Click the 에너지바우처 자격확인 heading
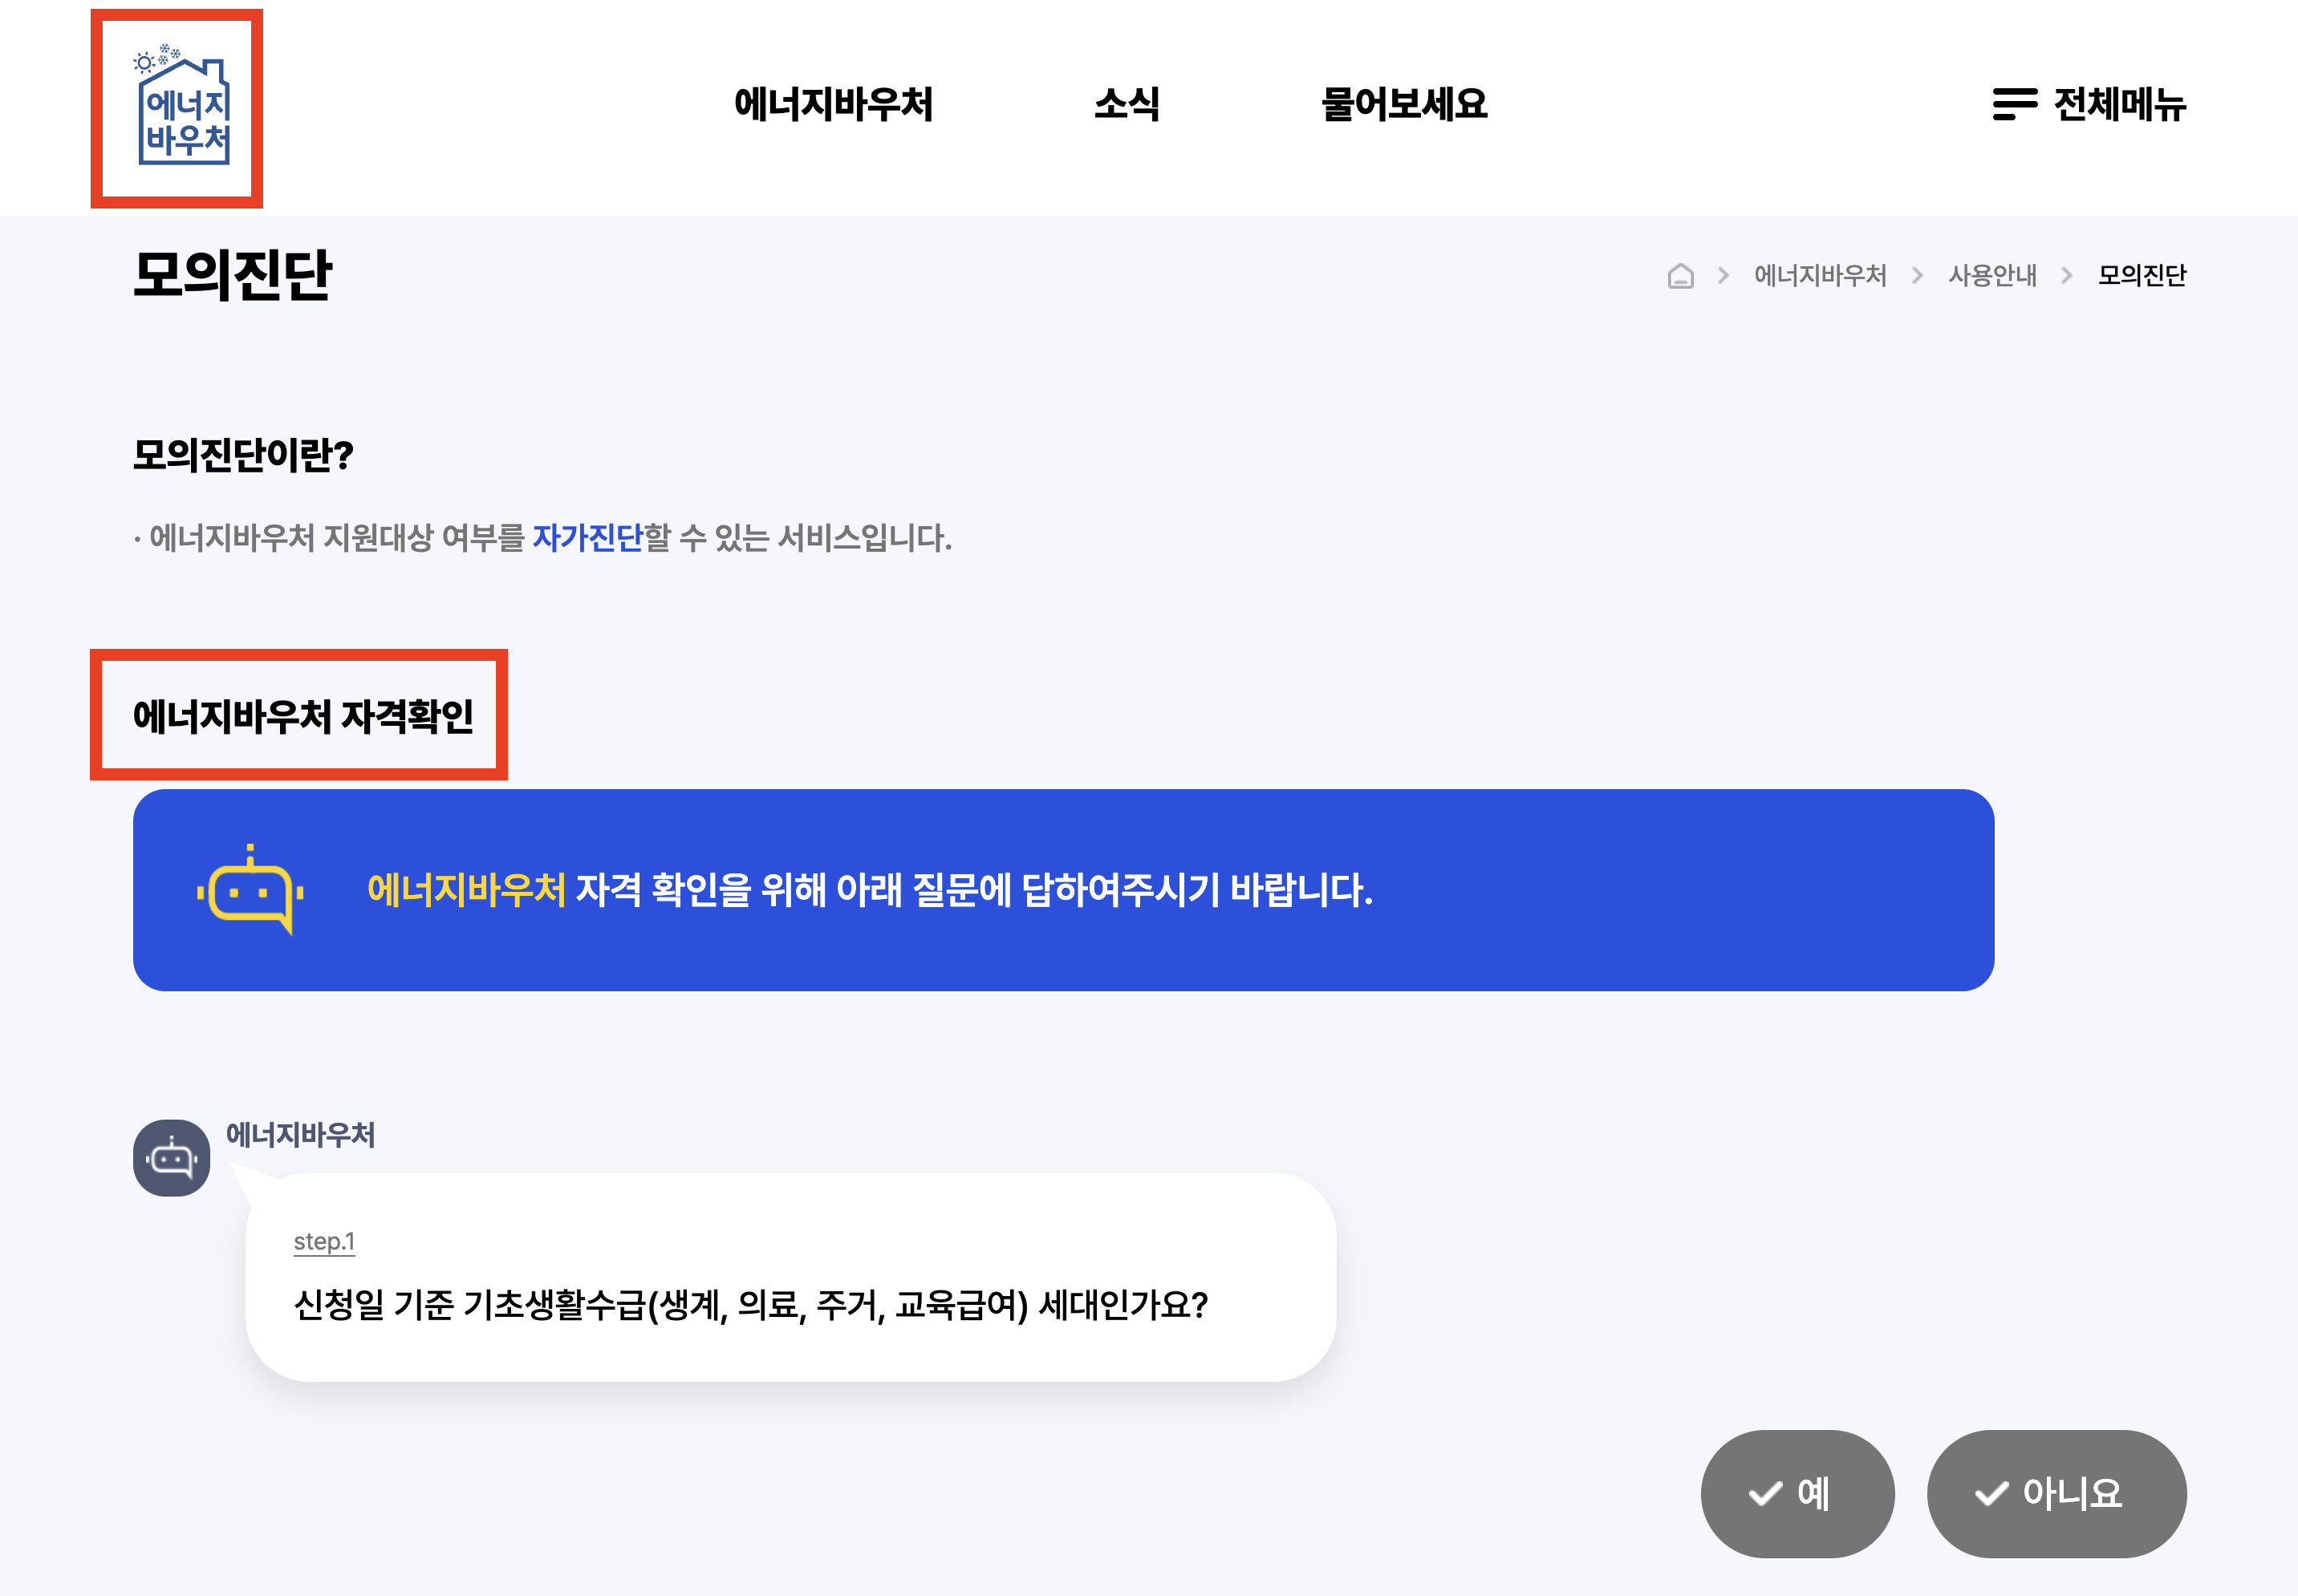 pos(302,716)
